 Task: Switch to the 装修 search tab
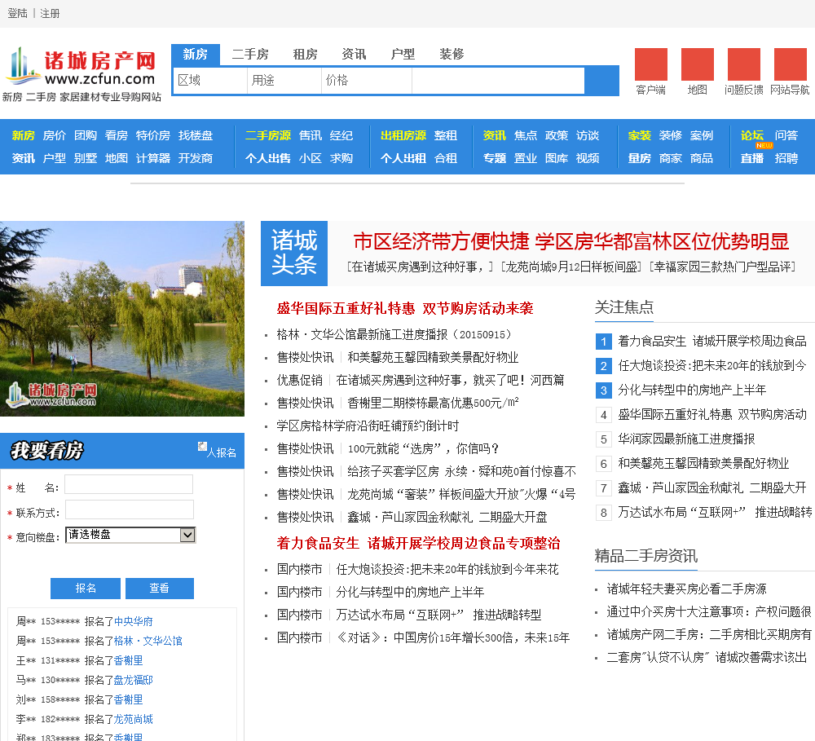point(452,54)
